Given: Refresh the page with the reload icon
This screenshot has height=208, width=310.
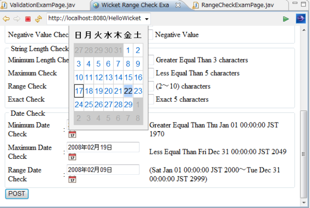Looking at the screenshot, I should pos(38,19).
